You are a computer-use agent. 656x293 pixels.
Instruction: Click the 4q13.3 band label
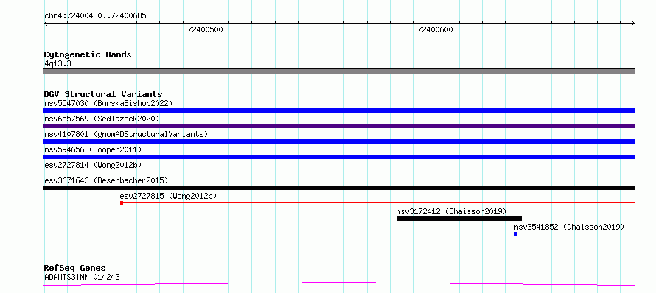pyautogui.click(x=57, y=63)
